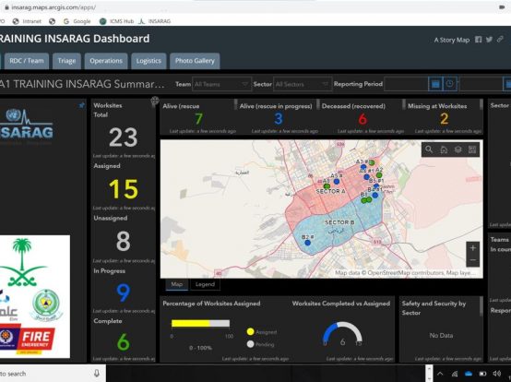Copy the story map link icon
Screen dimensions: 511x382
point(500,40)
